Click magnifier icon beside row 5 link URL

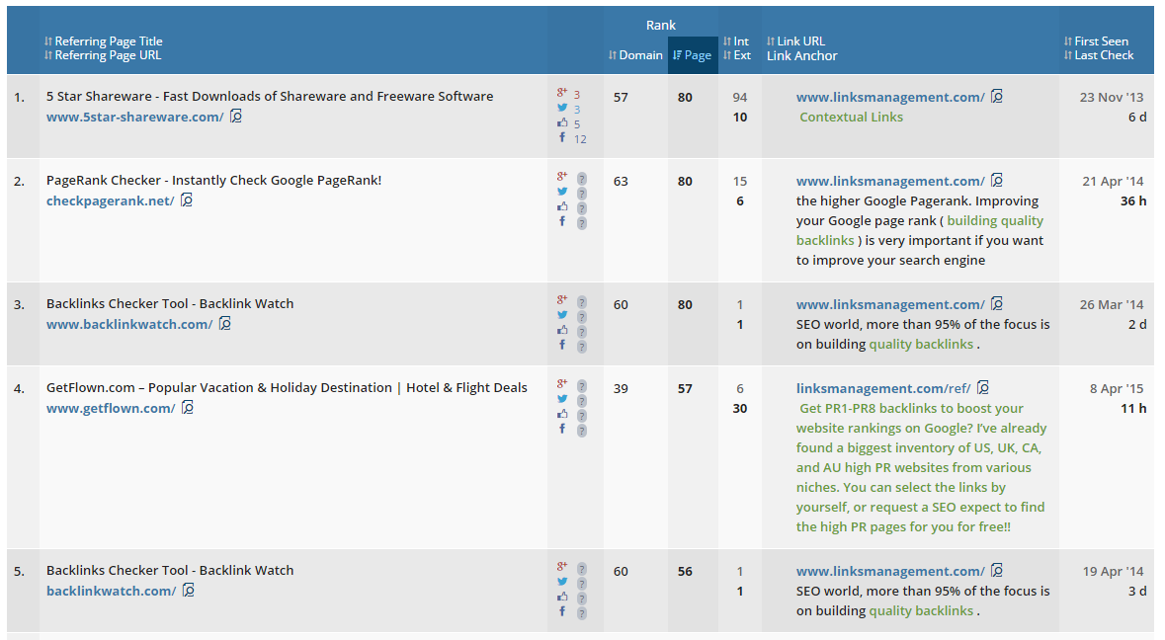[997, 570]
